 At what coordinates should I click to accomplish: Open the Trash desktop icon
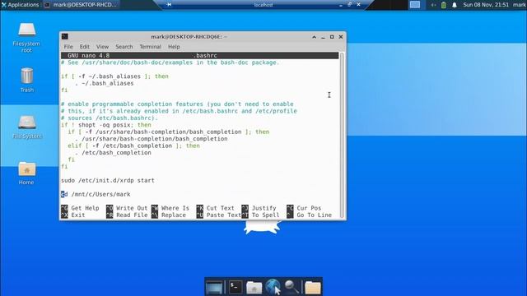tap(26, 80)
